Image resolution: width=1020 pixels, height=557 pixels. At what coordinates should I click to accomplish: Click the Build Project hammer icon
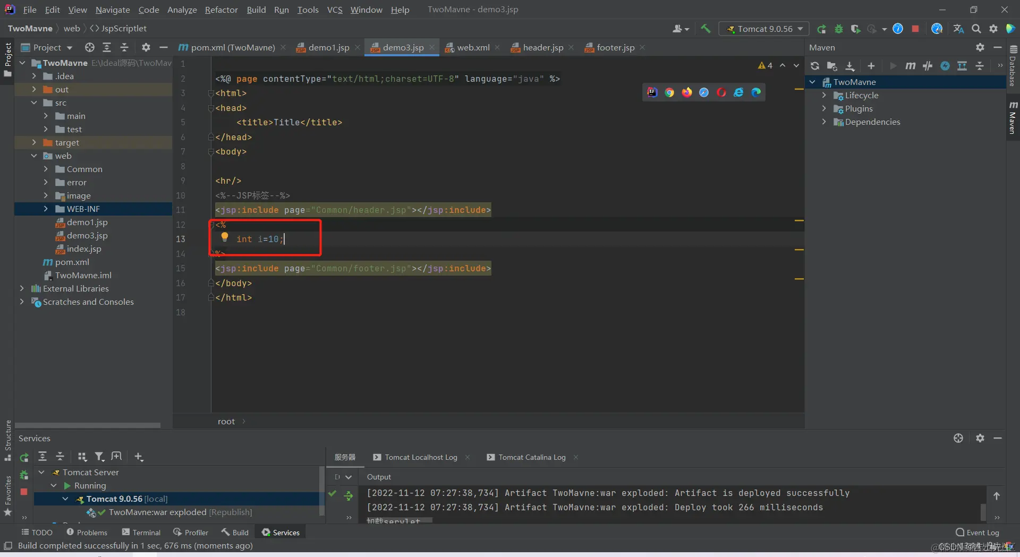pyautogui.click(x=705, y=29)
